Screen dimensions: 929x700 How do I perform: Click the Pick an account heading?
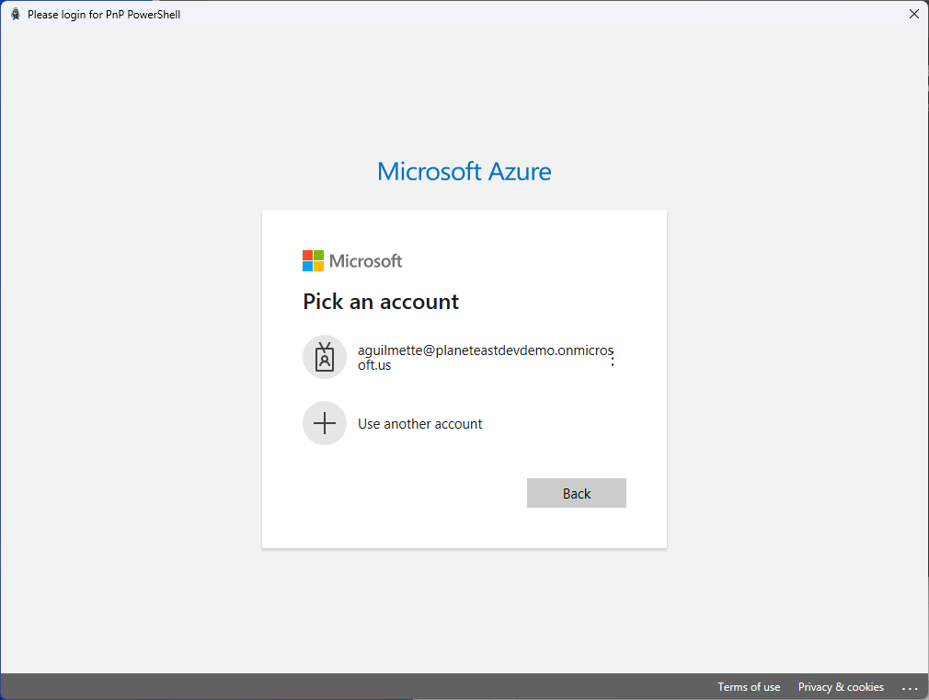(381, 302)
